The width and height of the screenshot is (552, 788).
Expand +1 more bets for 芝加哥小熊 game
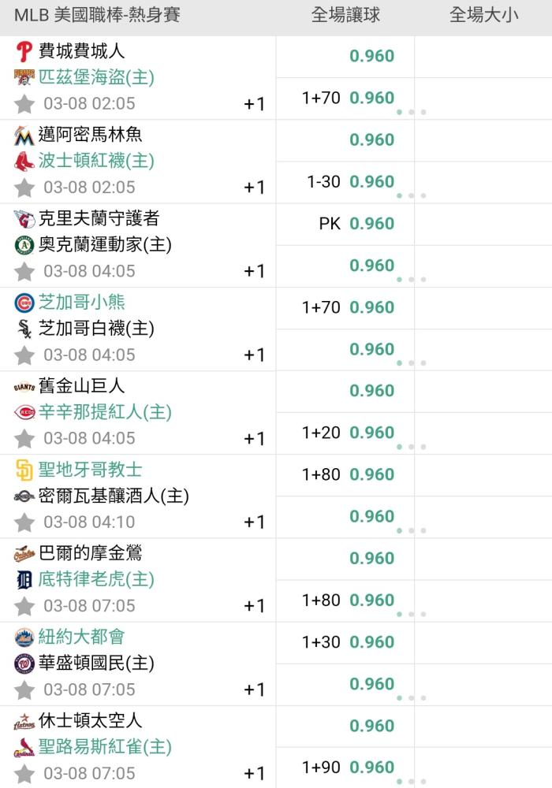254,355
